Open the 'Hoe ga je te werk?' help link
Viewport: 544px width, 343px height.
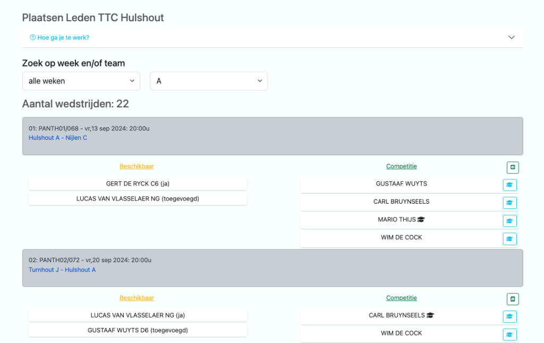[59, 38]
